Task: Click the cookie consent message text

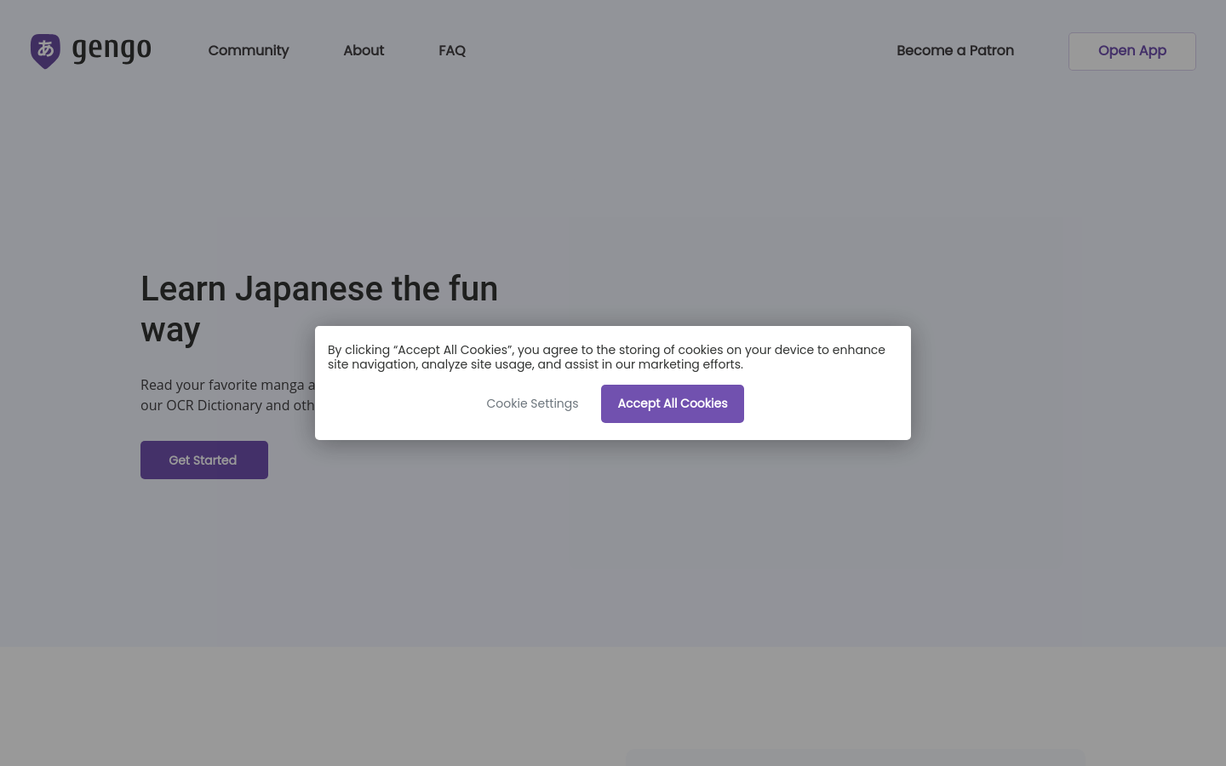Action: tap(606, 357)
